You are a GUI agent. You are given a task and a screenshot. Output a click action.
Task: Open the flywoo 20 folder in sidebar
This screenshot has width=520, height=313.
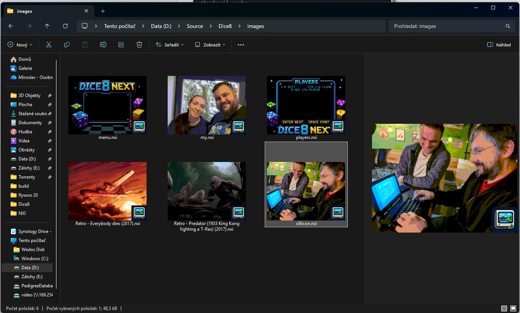click(28, 195)
